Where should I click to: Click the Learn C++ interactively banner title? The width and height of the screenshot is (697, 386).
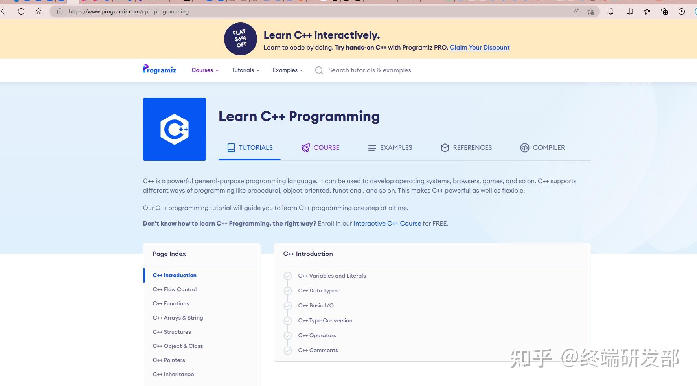tap(322, 35)
